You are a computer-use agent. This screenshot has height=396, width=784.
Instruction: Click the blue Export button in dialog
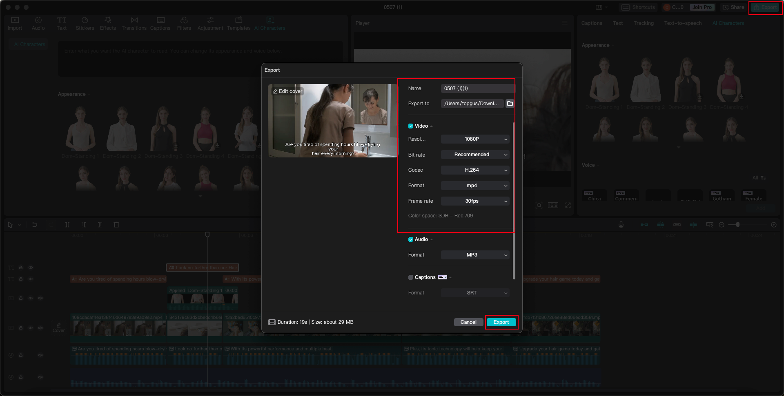click(x=501, y=322)
